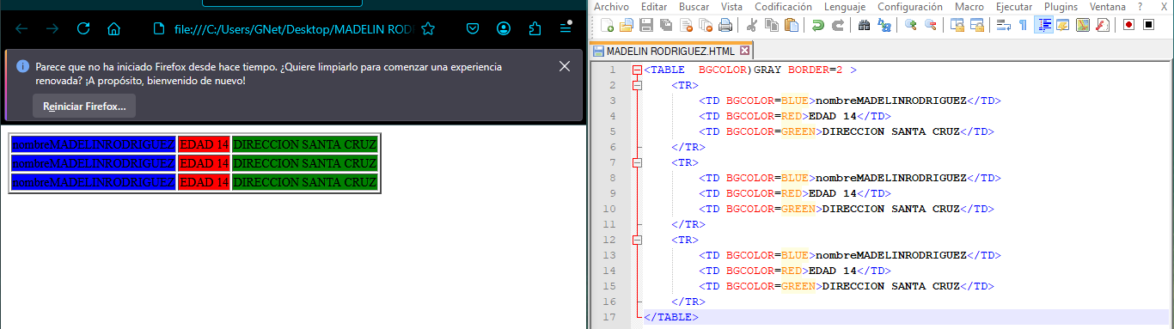Open the Ventana menu

pos(1107,6)
